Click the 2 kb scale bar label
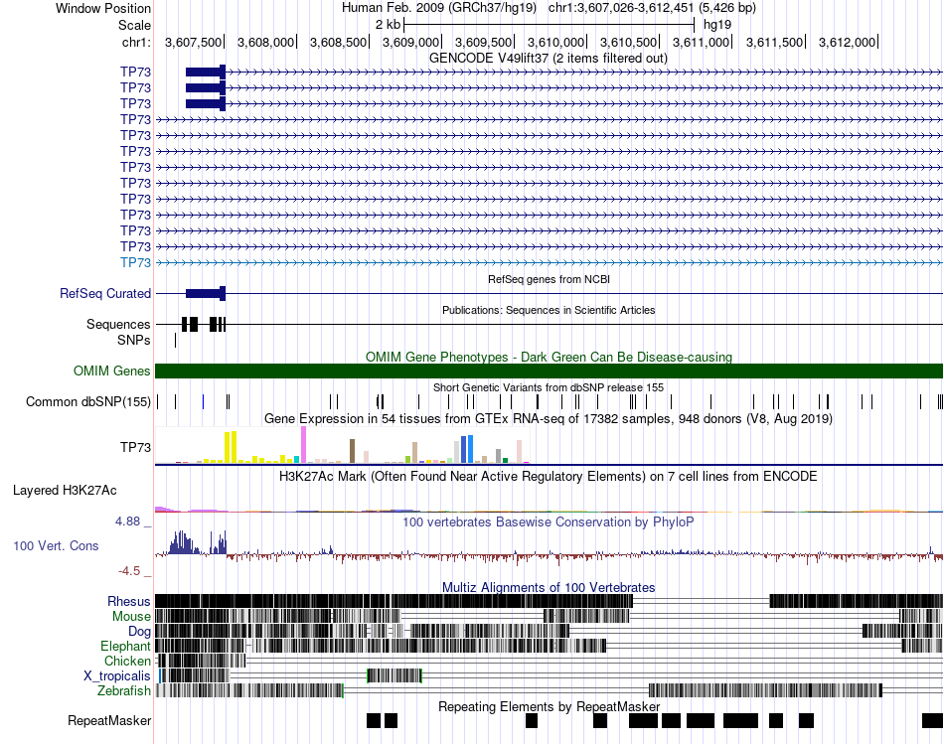Viewport: 944px width, 744px height. [x=388, y=25]
